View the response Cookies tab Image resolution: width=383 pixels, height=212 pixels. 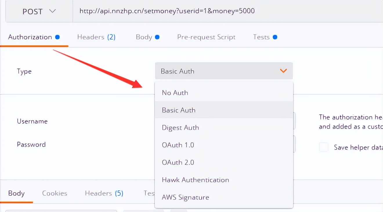55,193
